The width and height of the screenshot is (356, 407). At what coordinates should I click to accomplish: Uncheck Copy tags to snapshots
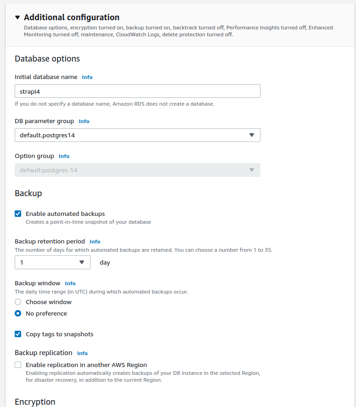pyautogui.click(x=18, y=334)
